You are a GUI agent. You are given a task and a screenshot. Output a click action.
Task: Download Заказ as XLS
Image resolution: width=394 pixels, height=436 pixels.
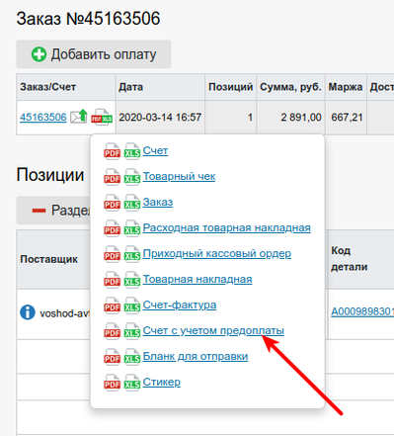132,203
